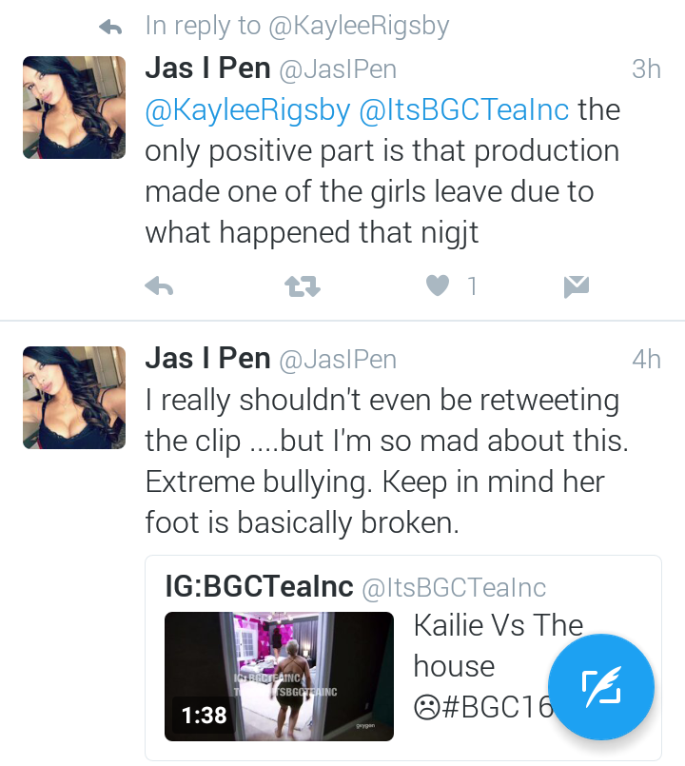Open Jas I Pen profile from the first tweet's name
685x766 pixels.
tap(207, 68)
